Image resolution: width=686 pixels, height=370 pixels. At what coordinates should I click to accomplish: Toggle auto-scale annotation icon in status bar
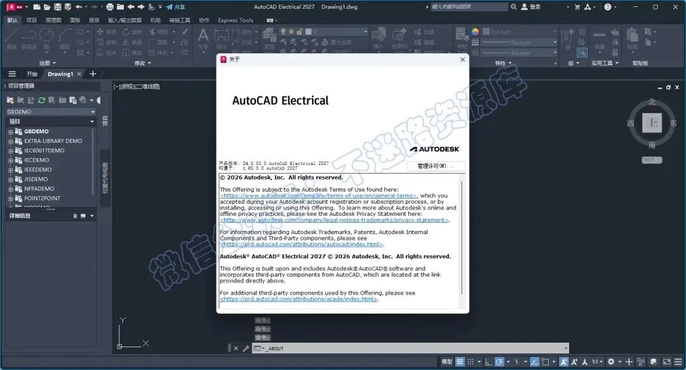tap(574, 362)
